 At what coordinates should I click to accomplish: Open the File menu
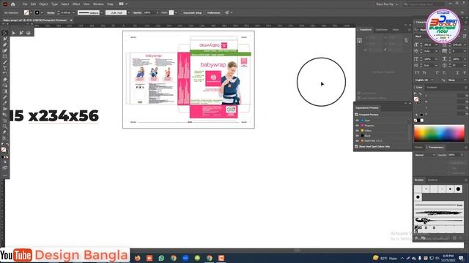25,4
